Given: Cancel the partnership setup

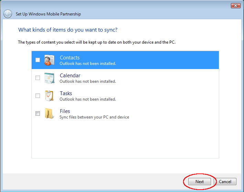Looking at the screenshot, I should point(225,182).
